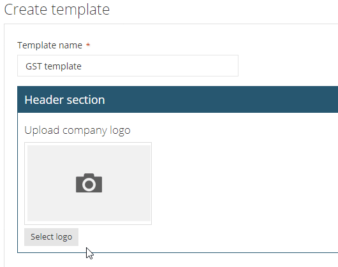Image resolution: width=338 pixels, height=267 pixels.
Task: Click the Header section heading text
Action: pyautogui.click(x=64, y=100)
